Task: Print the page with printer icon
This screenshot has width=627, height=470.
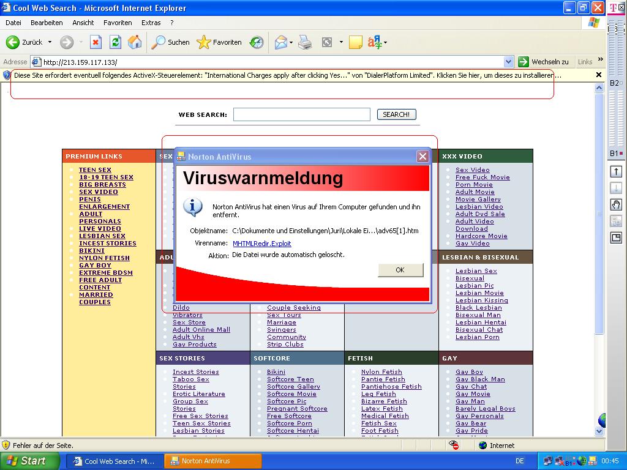Action: tap(305, 42)
